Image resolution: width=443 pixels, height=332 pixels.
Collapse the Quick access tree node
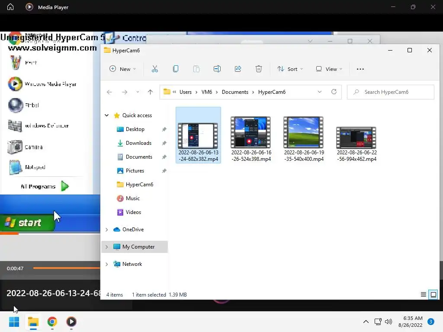click(106, 115)
